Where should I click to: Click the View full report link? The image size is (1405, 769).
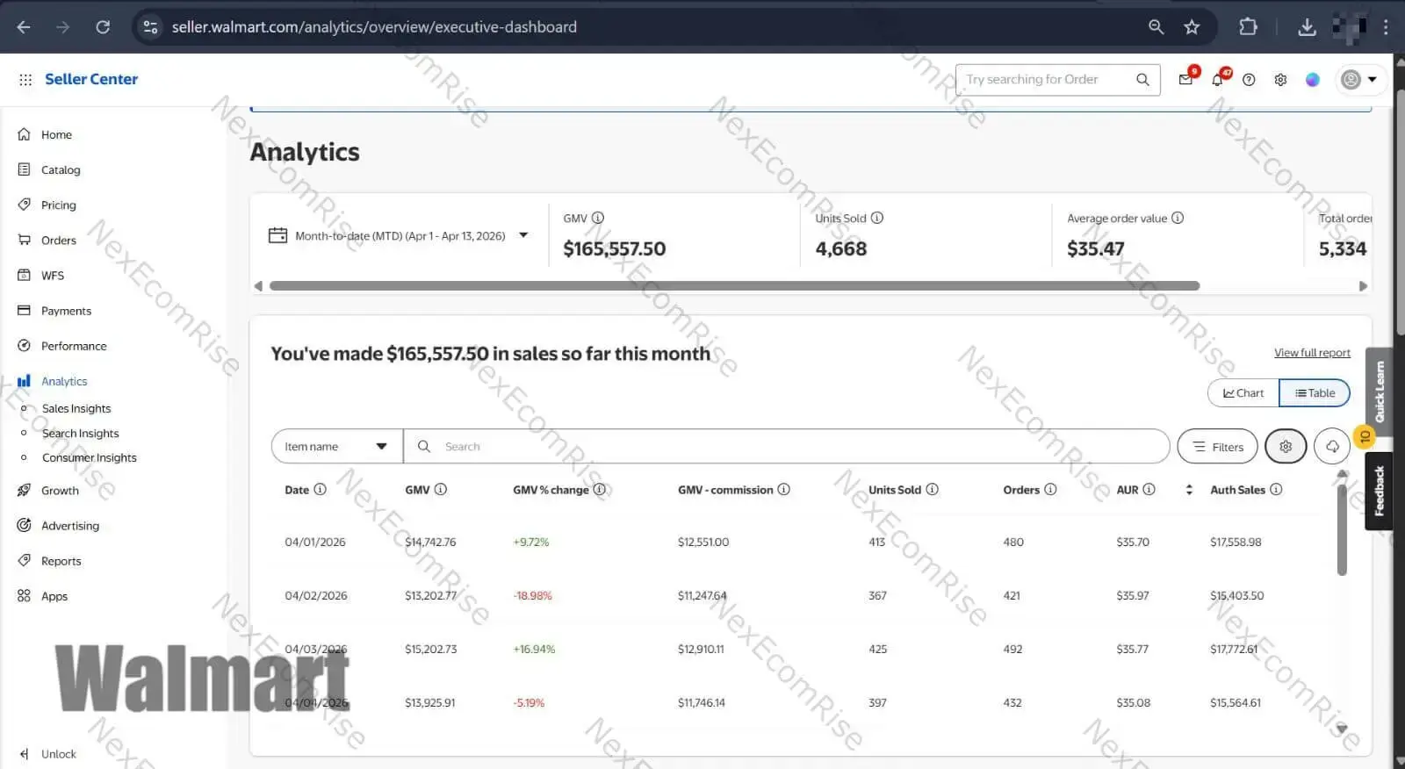pyautogui.click(x=1312, y=353)
